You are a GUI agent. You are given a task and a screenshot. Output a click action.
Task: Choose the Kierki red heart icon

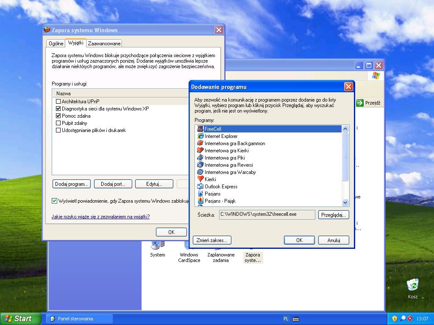click(200, 179)
